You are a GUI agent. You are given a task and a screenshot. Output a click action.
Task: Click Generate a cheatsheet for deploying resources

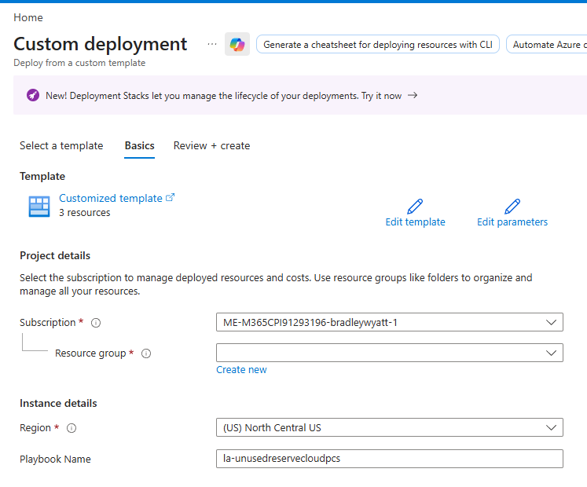[378, 45]
